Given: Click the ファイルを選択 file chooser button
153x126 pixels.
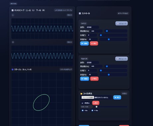Looking at the screenshot, I should pyautogui.click(x=88, y=97).
